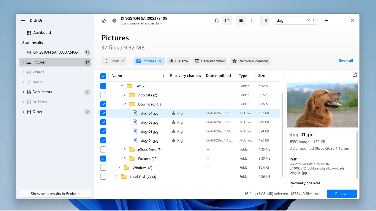Image resolution: width=376 pixels, height=211 pixels.
Task: Collapse the Lex folder chevron
Action: [122, 86]
